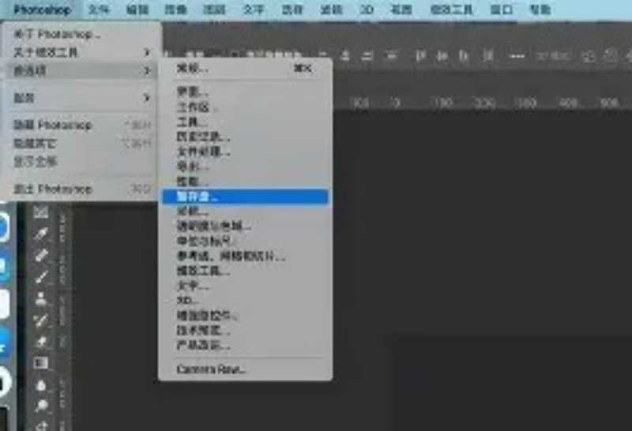The width and height of the screenshot is (632, 431).
Task: Open the 图像 menu
Action: 175,9
